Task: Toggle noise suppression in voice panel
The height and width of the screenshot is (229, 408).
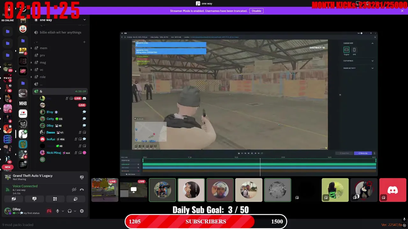Action: tap(74, 190)
